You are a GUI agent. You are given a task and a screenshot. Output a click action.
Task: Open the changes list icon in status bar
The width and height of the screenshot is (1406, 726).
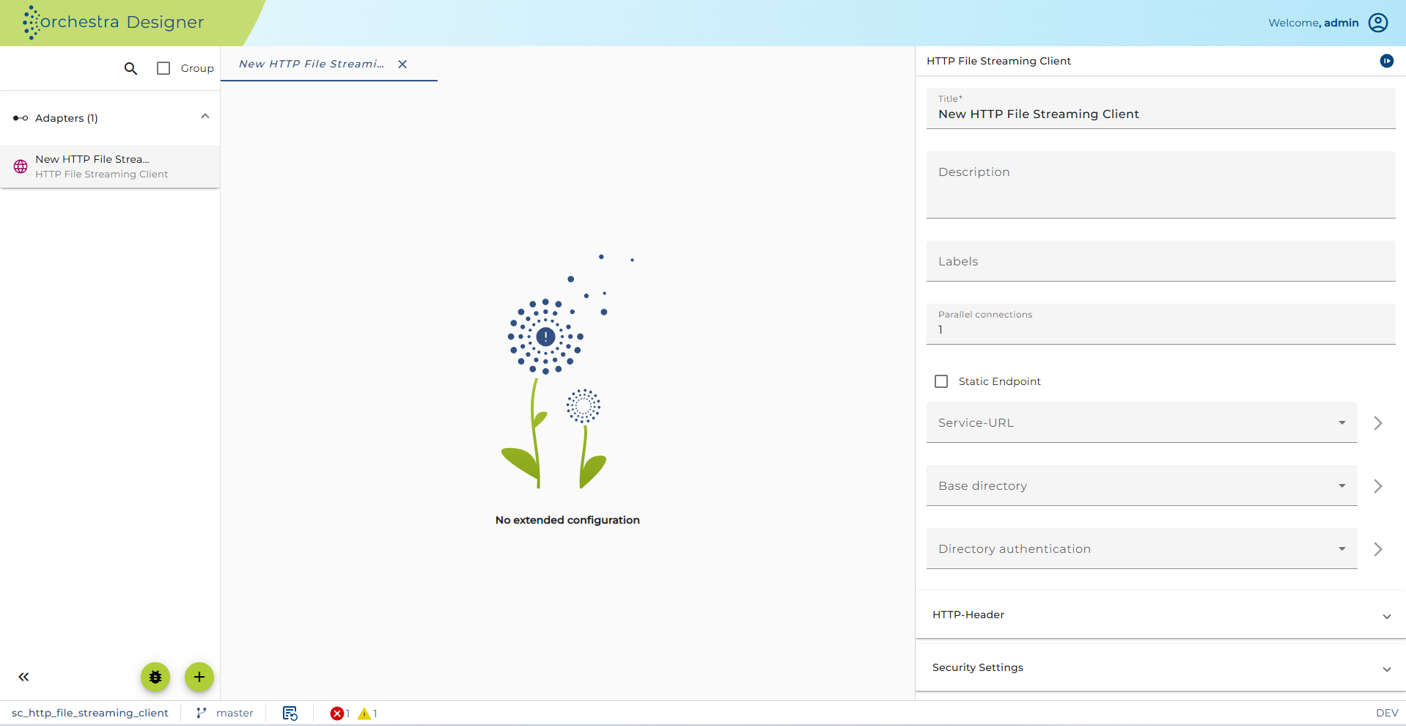[x=290, y=714]
